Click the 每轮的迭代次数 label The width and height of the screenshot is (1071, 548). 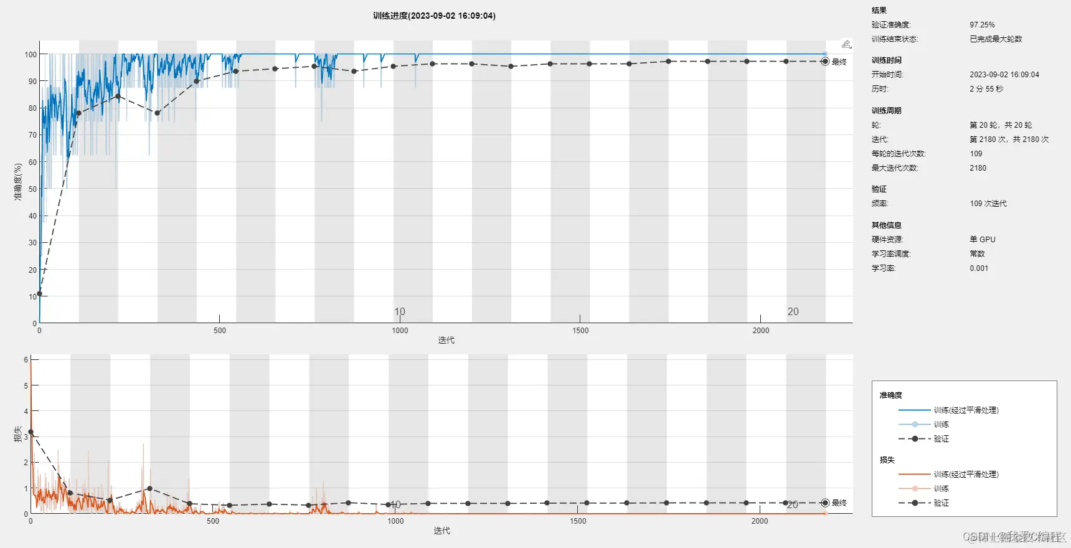pyautogui.click(x=898, y=154)
